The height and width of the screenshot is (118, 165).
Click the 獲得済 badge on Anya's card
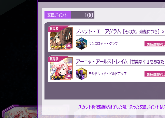tap(54, 59)
